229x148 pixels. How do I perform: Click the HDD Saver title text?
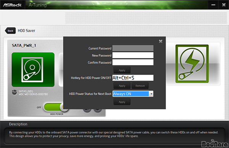[26, 30]
